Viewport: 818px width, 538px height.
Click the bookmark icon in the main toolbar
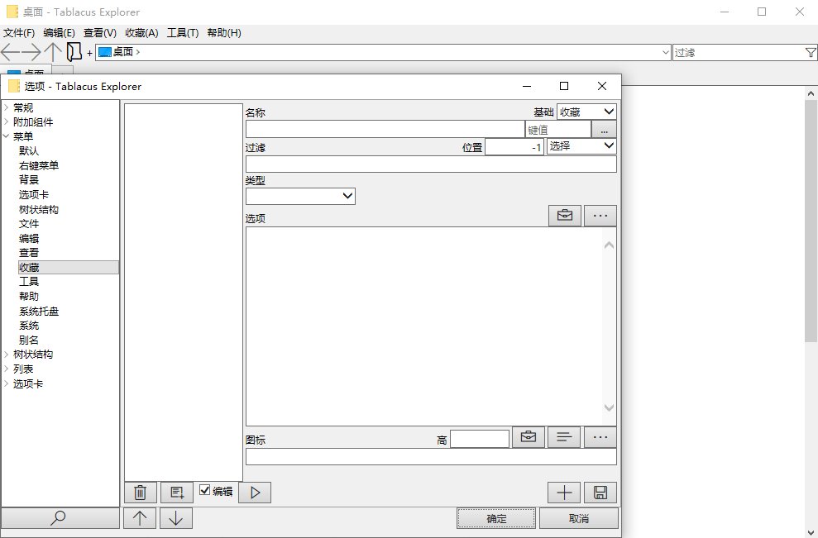(x=74, y=52)
